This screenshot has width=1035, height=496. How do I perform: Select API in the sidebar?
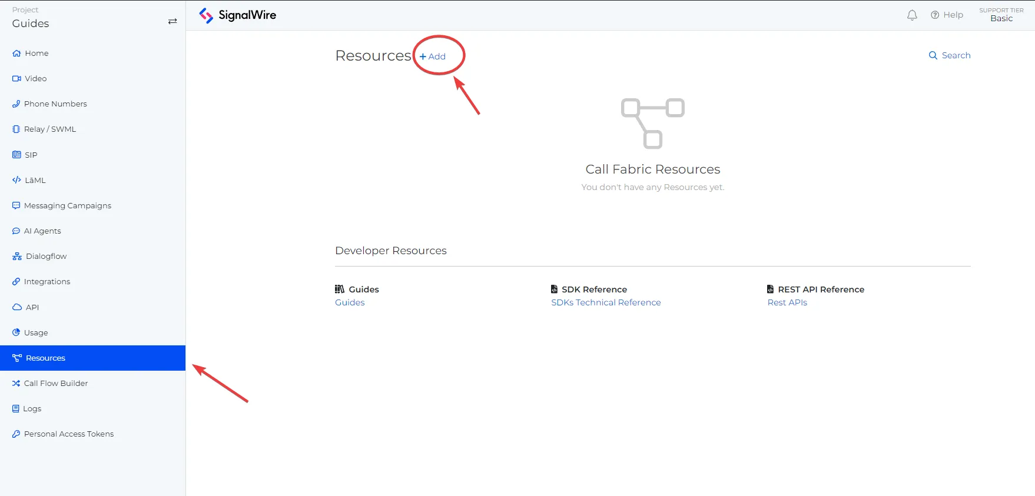pyautogui.click(x=92, y=307)
